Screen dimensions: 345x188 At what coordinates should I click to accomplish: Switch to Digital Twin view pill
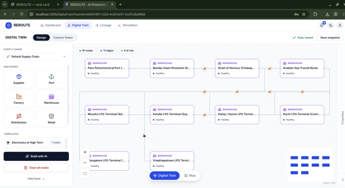[164, 176]
